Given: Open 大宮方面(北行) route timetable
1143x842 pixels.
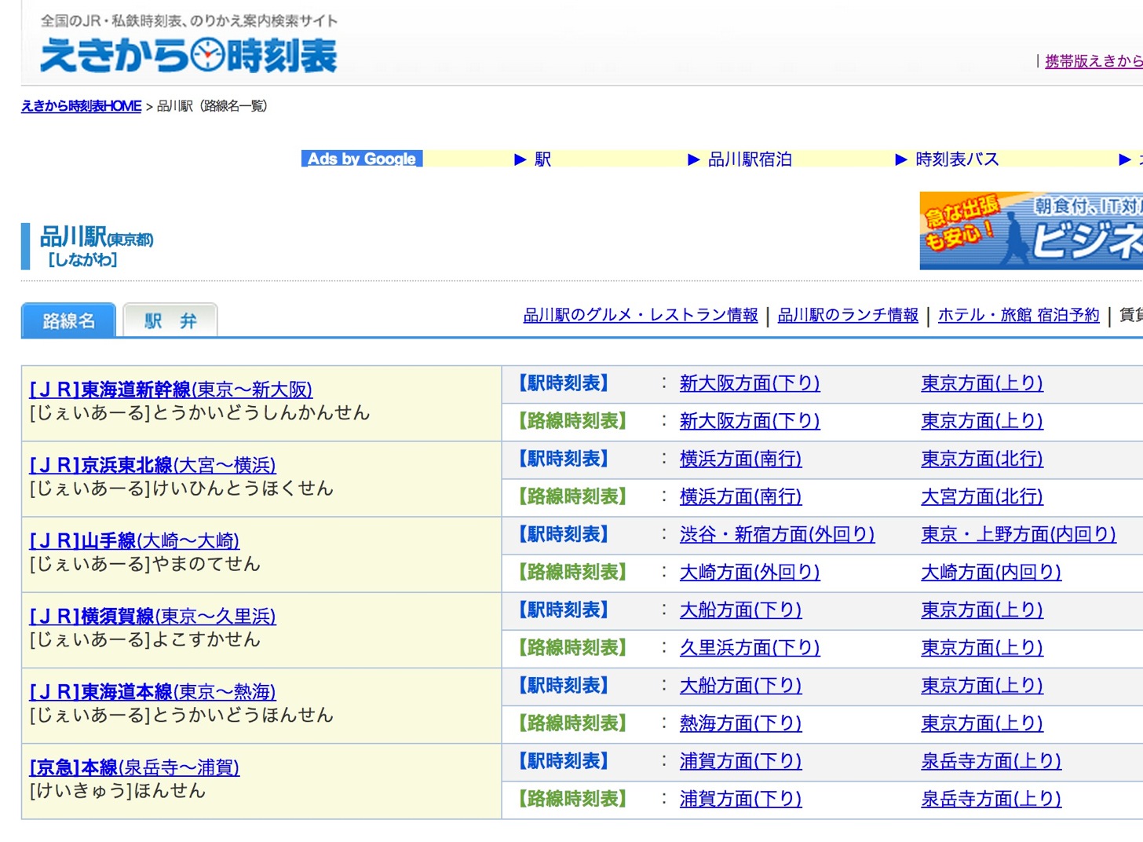Looking at the screenshot, I should tap(982, 496).
